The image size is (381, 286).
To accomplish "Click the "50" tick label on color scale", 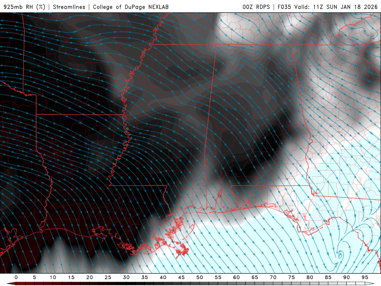I will (x=200, y=277).
